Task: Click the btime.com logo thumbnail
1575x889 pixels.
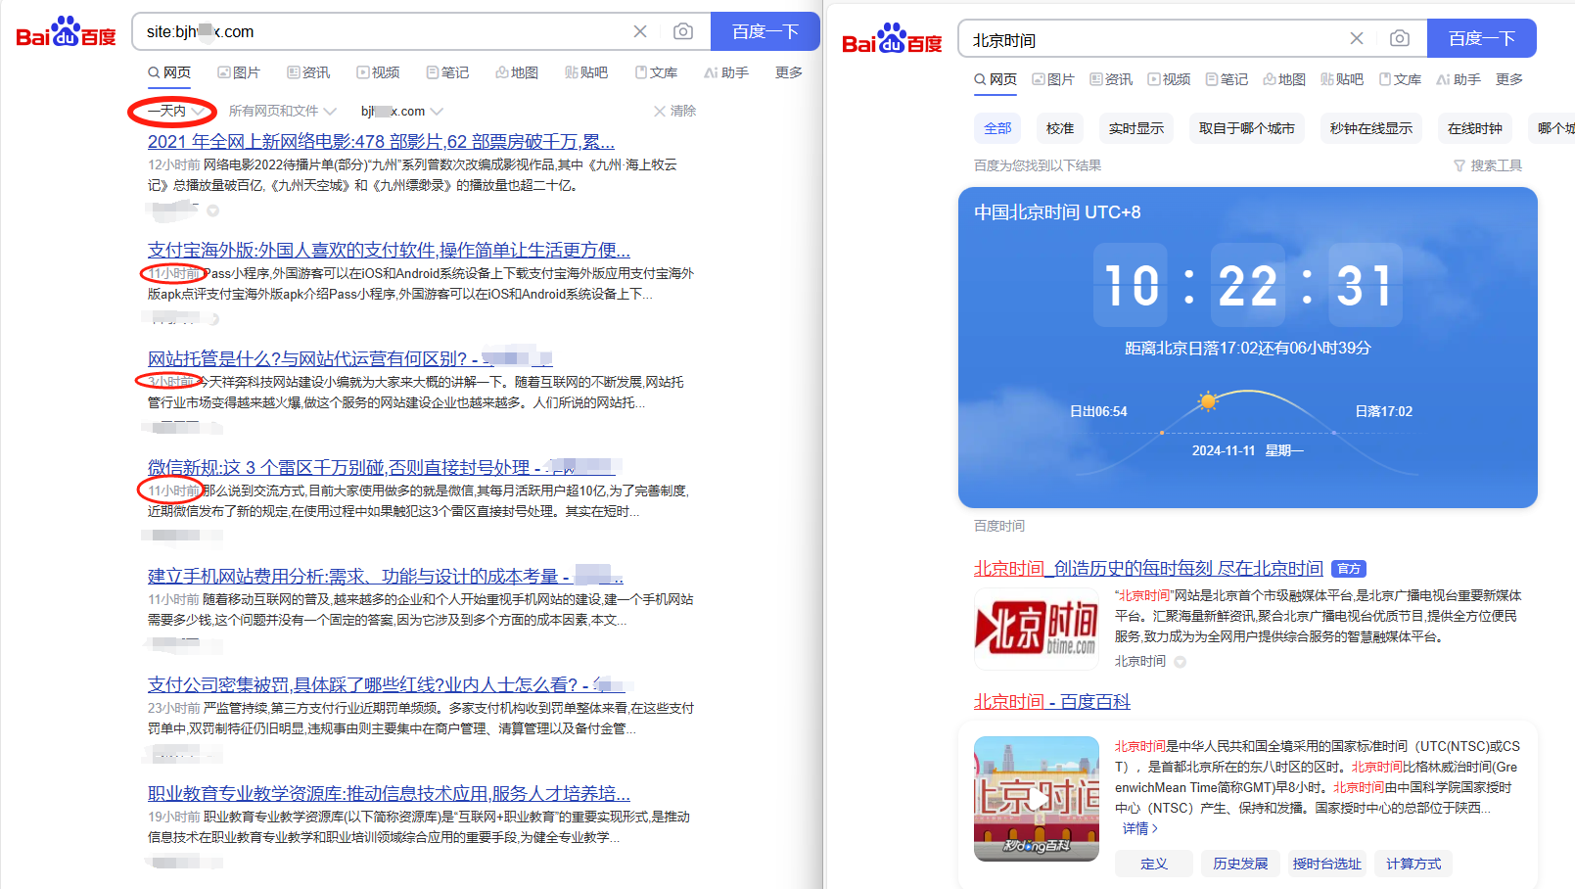Action: 1038,629
